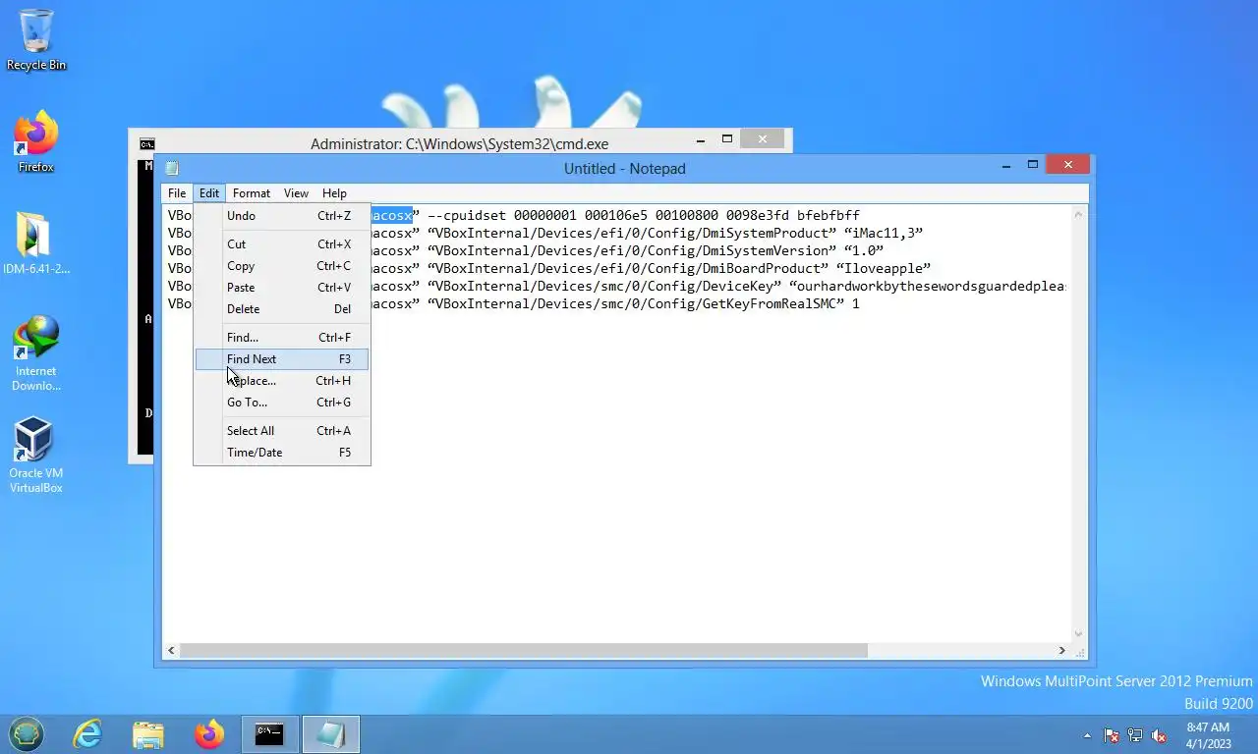The height and width of the screenshot is (754, 1258).
Task: Choose Delete from the Edit menu
Action: (x=282, y=309)
